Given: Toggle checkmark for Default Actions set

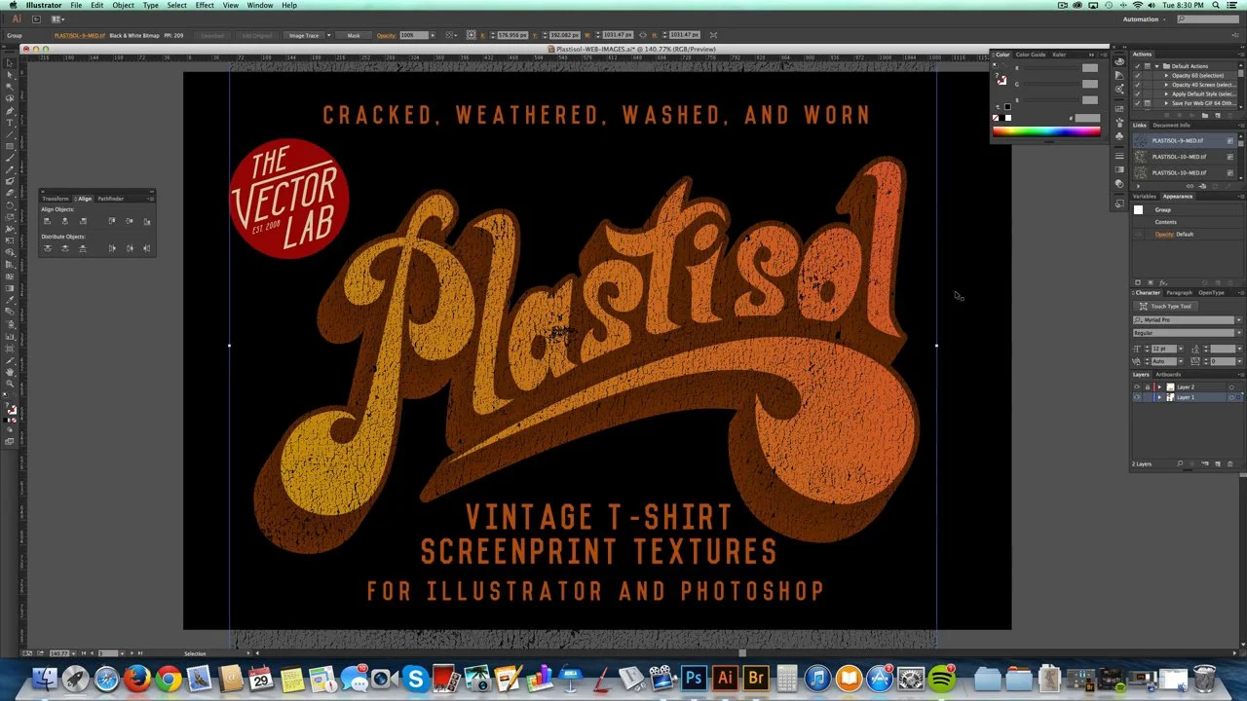Looking at the screenshot, I should (x=1137, y=66).
